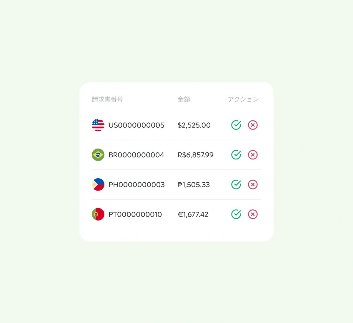Approve invoice BR0000000004 with the green check
This screenshot has width=353, height=323.
[x=236, y=155]
